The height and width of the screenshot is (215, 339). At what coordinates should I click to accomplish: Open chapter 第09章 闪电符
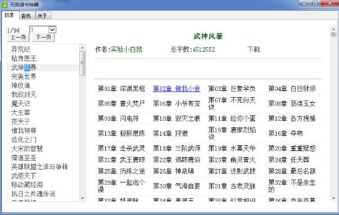(118, 118)
